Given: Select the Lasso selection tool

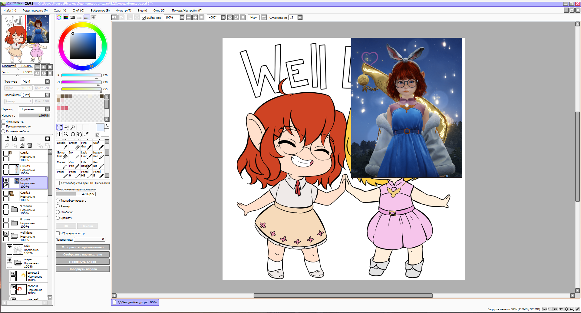Looking at the screenshot, I should coord(66,127).
